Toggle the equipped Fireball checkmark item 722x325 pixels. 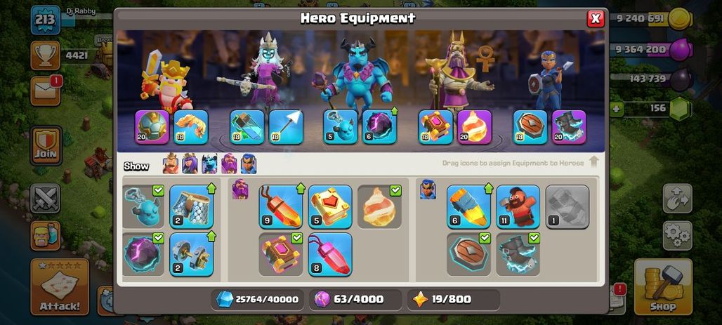[x=379, y=206]
